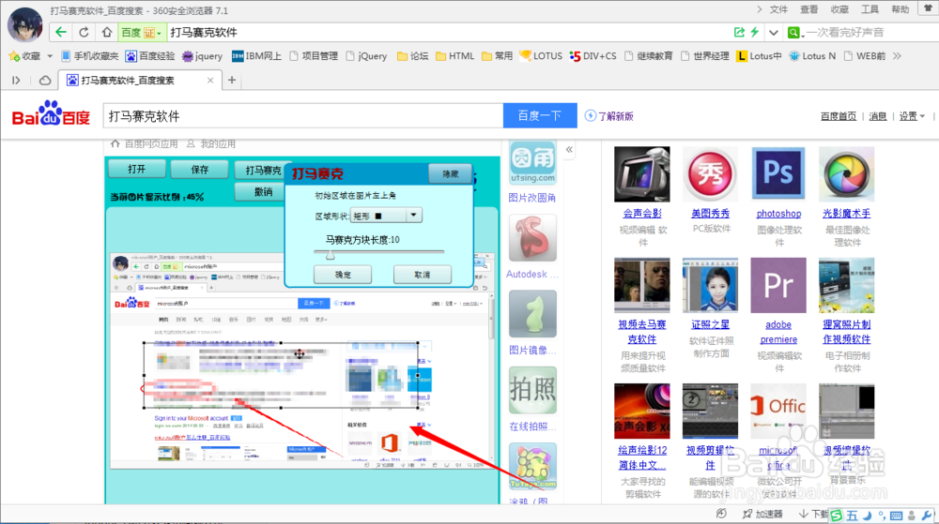939x524 pixels.
Task: Open the Autodesk app icon
Action: [532, 238]
